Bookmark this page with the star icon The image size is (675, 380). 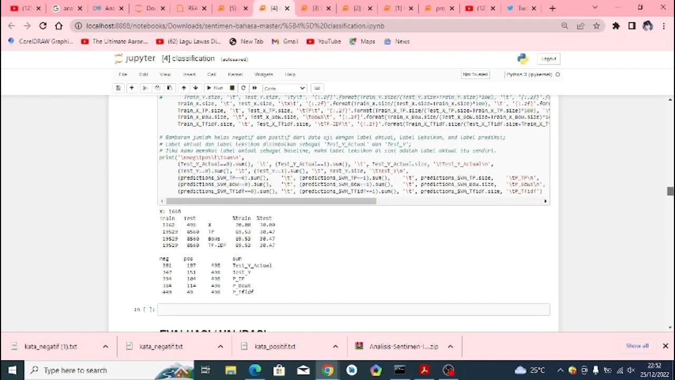[x=596, y=26]
